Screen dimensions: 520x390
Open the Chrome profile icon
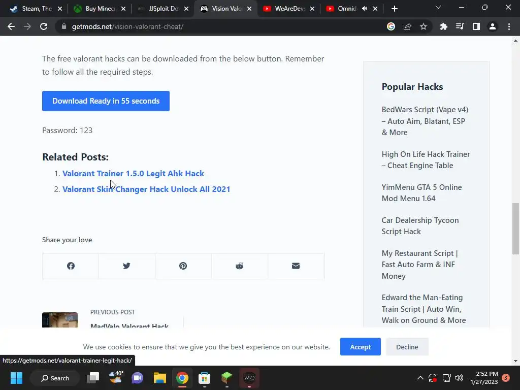[493, 26]
